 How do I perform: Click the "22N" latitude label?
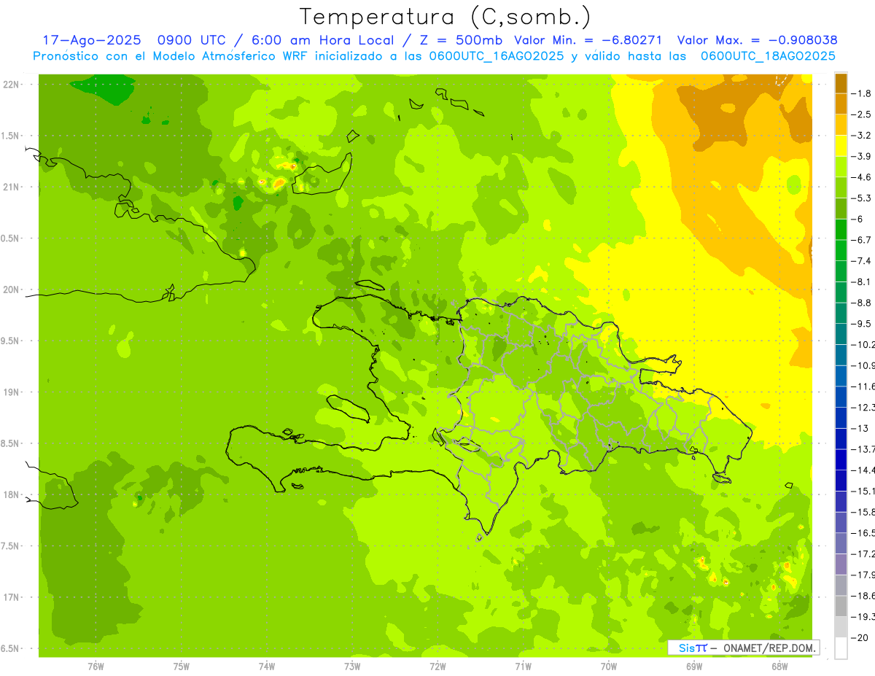pos(10,85)
